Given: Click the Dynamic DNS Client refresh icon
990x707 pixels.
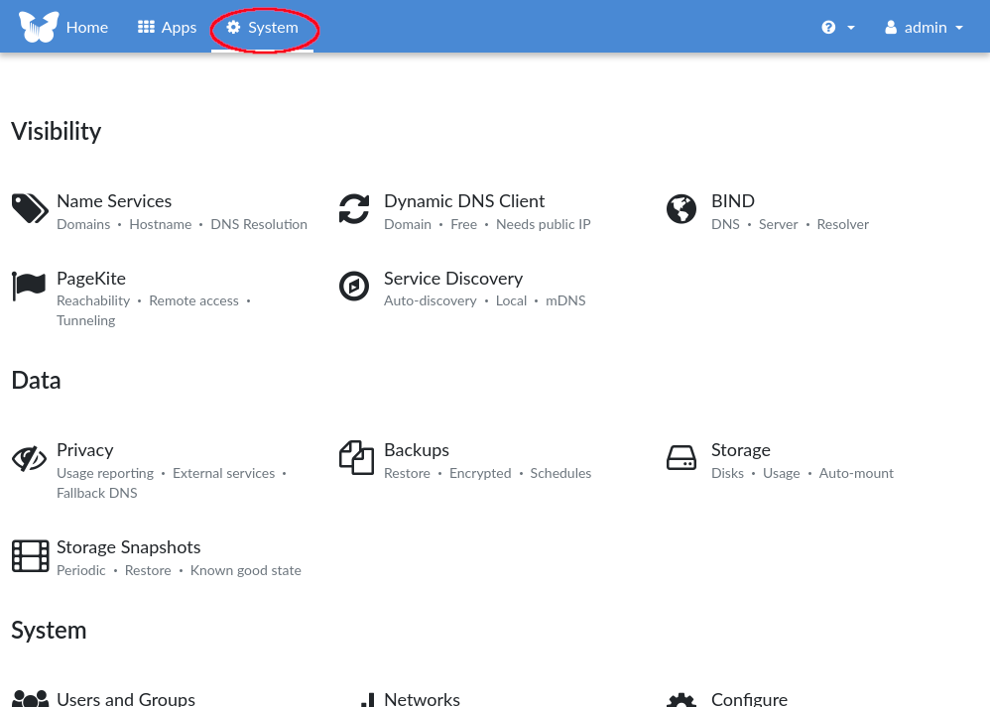Looking at the screenshot, I should (x=354, y=209).
